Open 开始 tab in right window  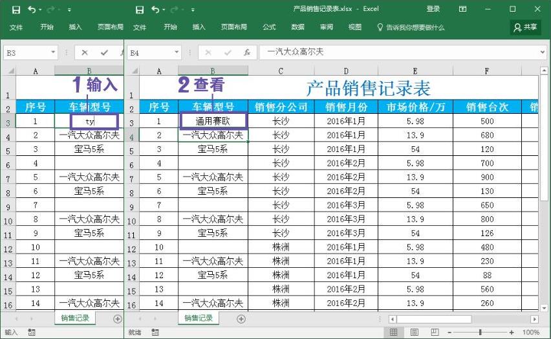point(171,27)
